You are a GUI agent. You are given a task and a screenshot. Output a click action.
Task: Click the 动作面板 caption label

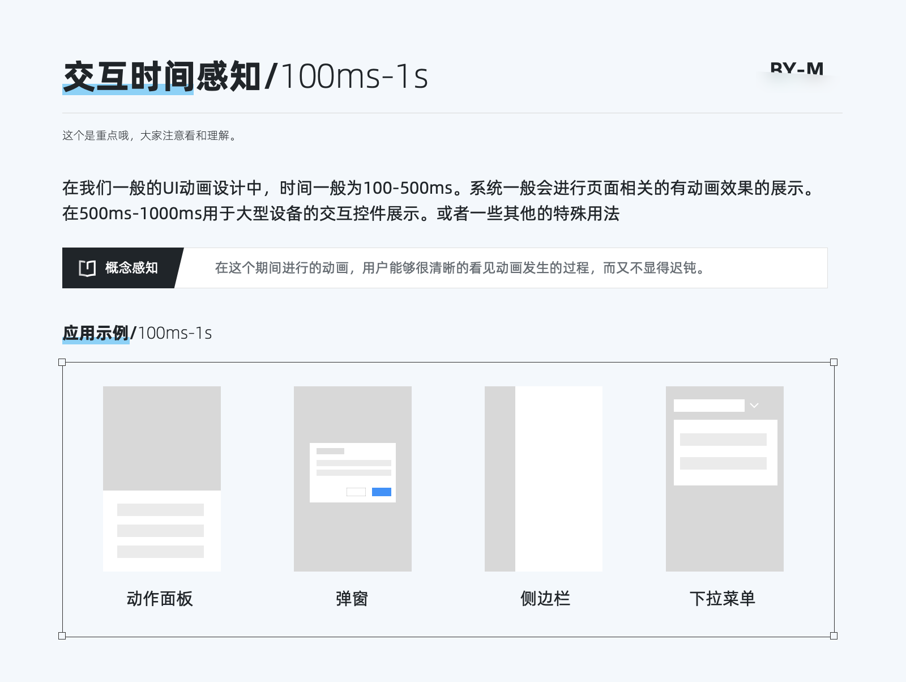pyautogui.click(x=160, y=599)
